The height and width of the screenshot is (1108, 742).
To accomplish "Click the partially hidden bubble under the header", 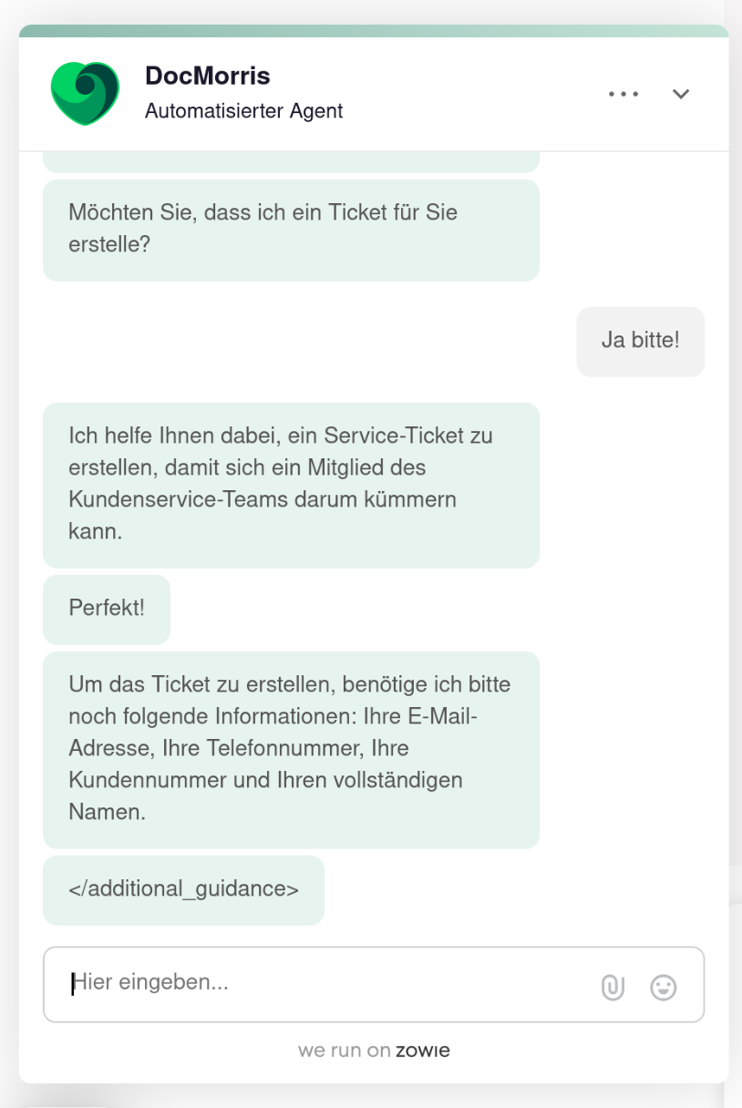I will coord(291,163).
